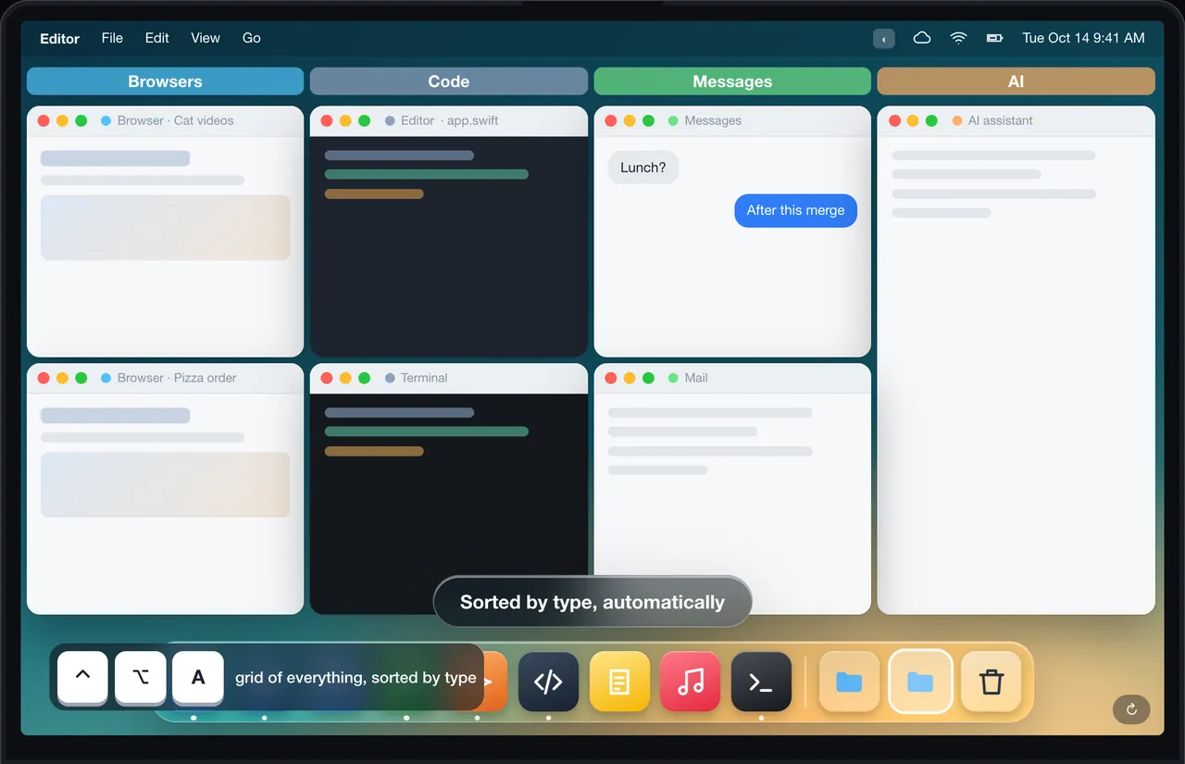This screenshot has height=764, width=1185.
Task: Launch the Terminal icon in the dock
Action: pyautogui.click(x=761, y=683)
